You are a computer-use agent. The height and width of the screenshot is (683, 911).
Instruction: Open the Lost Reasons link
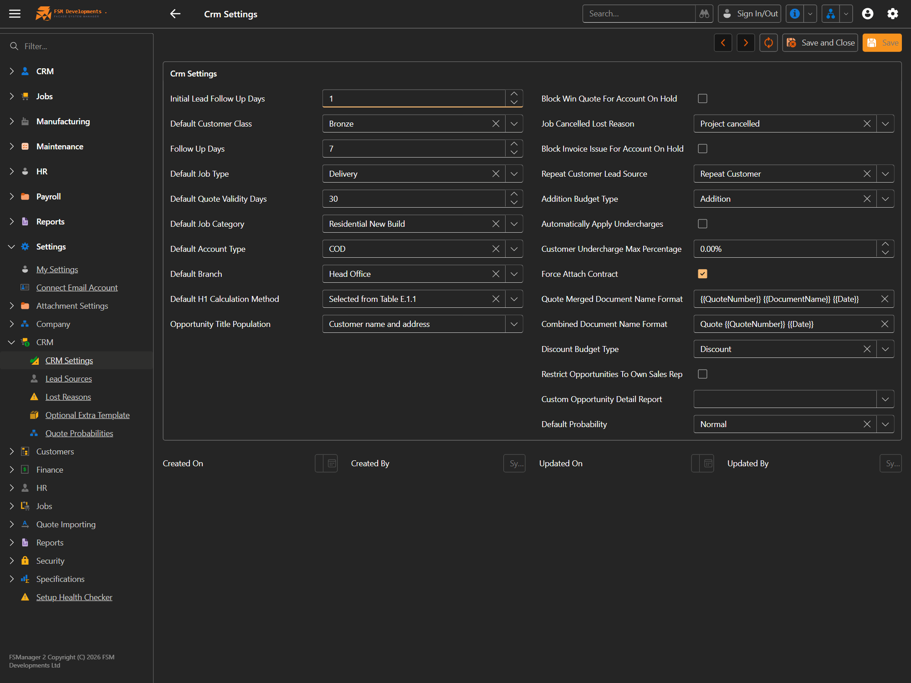click(68, 397)
